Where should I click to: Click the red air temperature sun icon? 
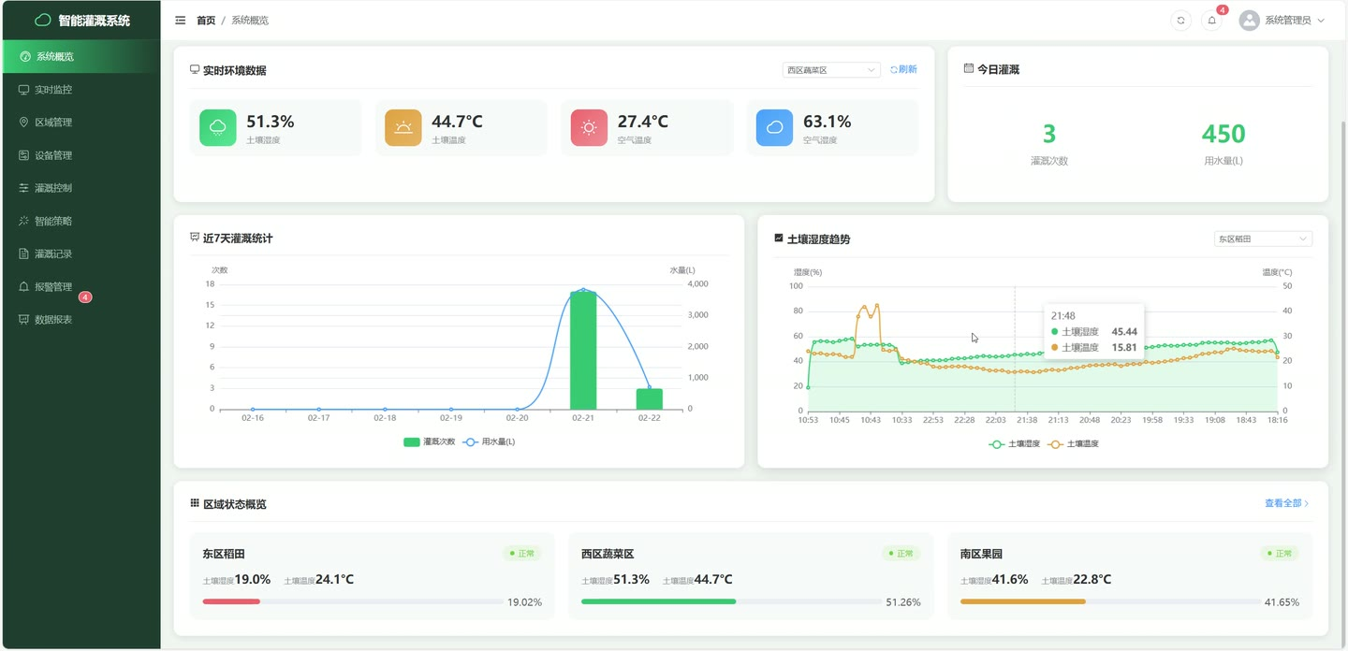click(589, 128)
